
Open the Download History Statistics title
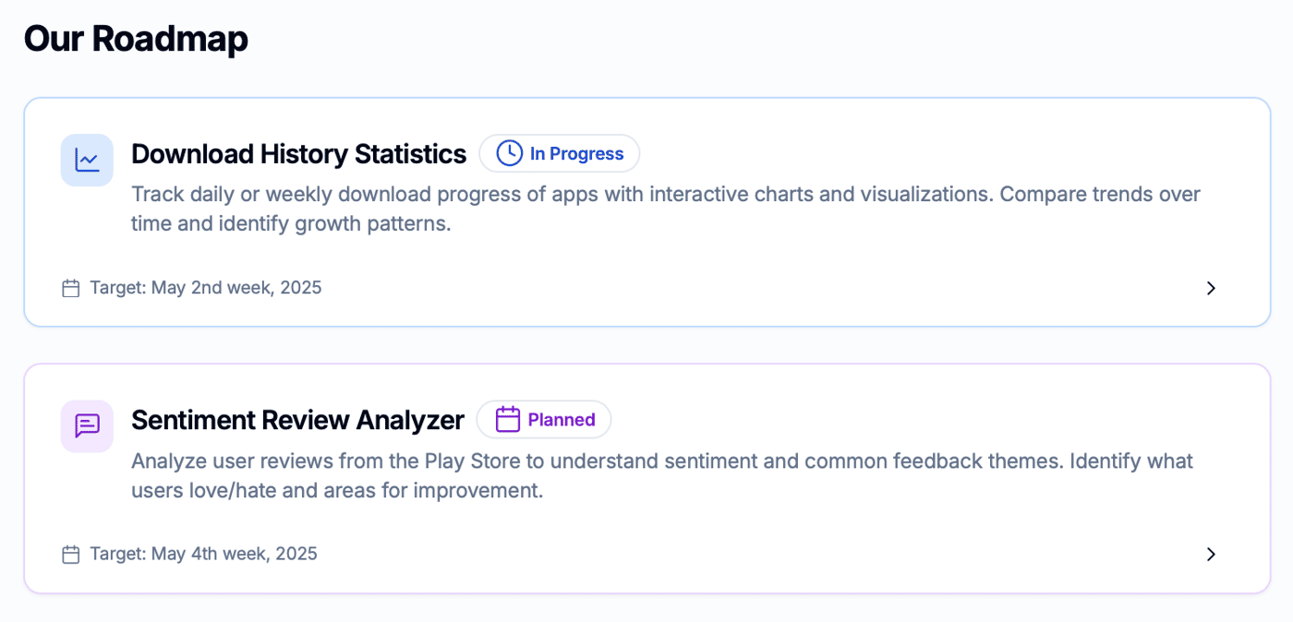(298, 154)
